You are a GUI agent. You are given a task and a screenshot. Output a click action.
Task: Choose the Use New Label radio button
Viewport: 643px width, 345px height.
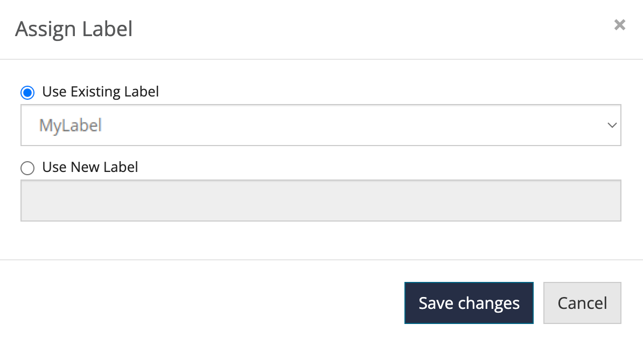[27, 168]
